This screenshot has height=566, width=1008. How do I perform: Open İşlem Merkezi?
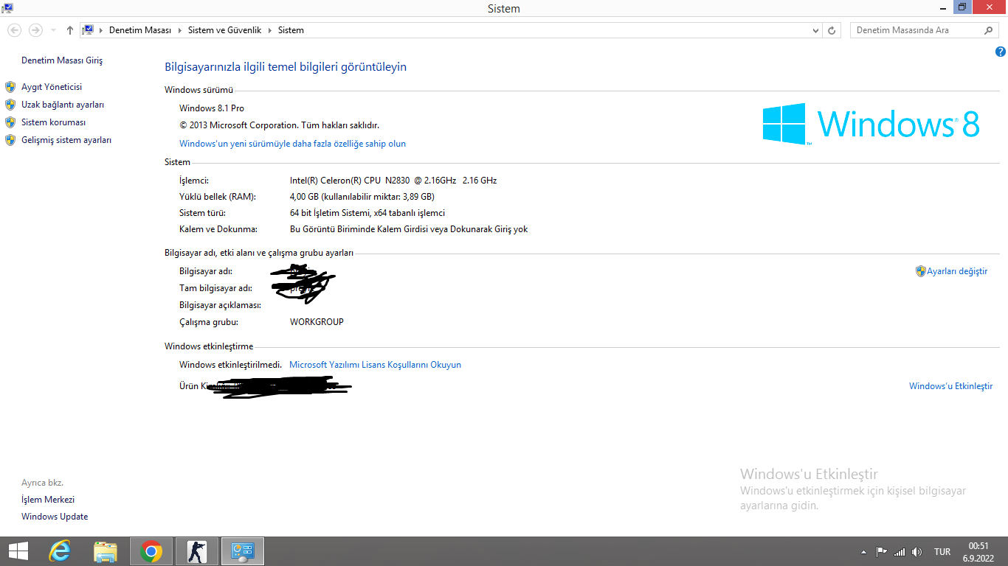coord(48,500)
